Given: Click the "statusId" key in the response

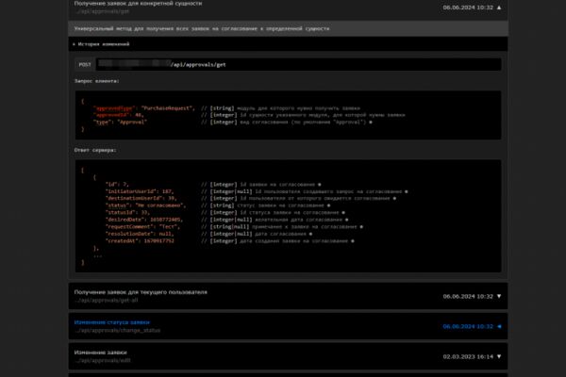Looking at the screenshot, I should [120, 213].
